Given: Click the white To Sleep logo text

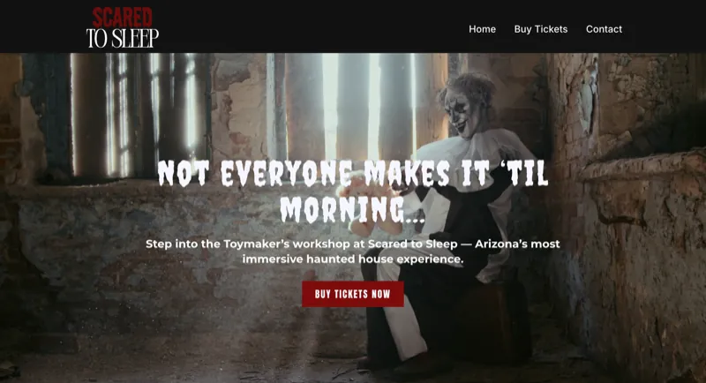Looking at the screenshot, I should (123, 38).
